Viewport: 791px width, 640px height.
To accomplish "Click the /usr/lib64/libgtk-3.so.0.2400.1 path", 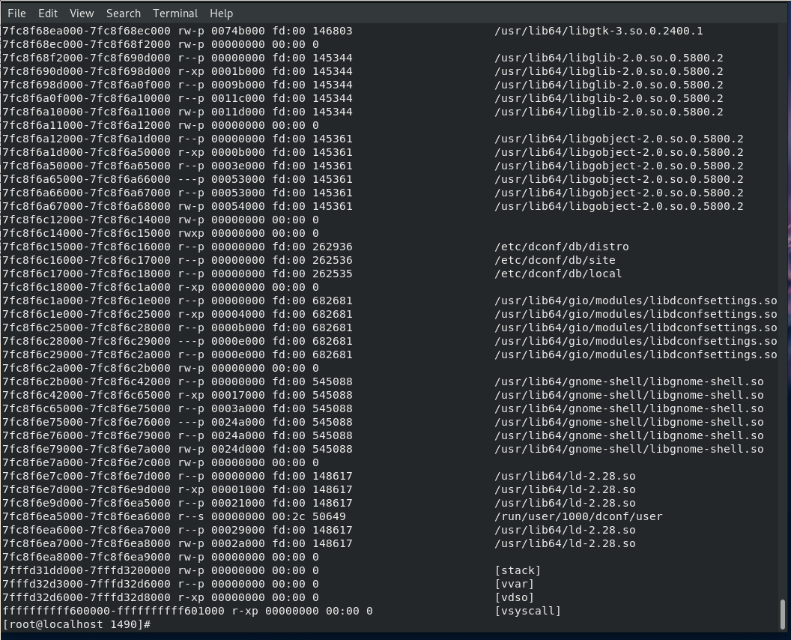I will click(x=598, y=31).
